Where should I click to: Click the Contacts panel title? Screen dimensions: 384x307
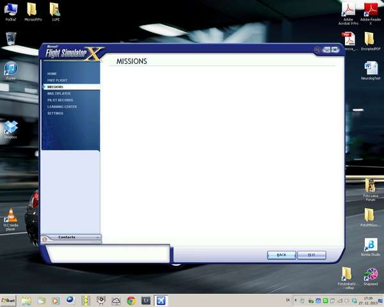point(67,237)
